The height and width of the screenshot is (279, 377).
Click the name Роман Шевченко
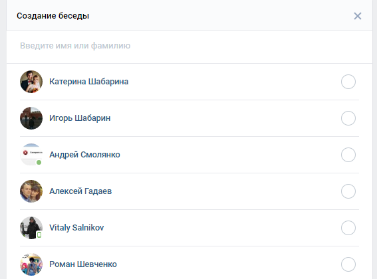pos(83,264)
